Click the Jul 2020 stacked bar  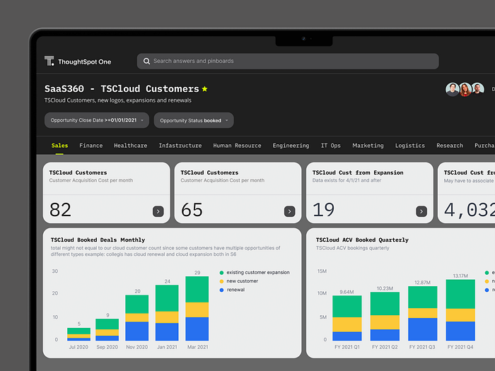[x=79, y=334]
